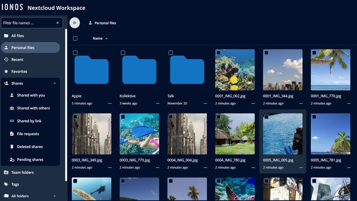Open the Kollektive folder thumbnail
The image size is (357, 201).
[139, 69]
